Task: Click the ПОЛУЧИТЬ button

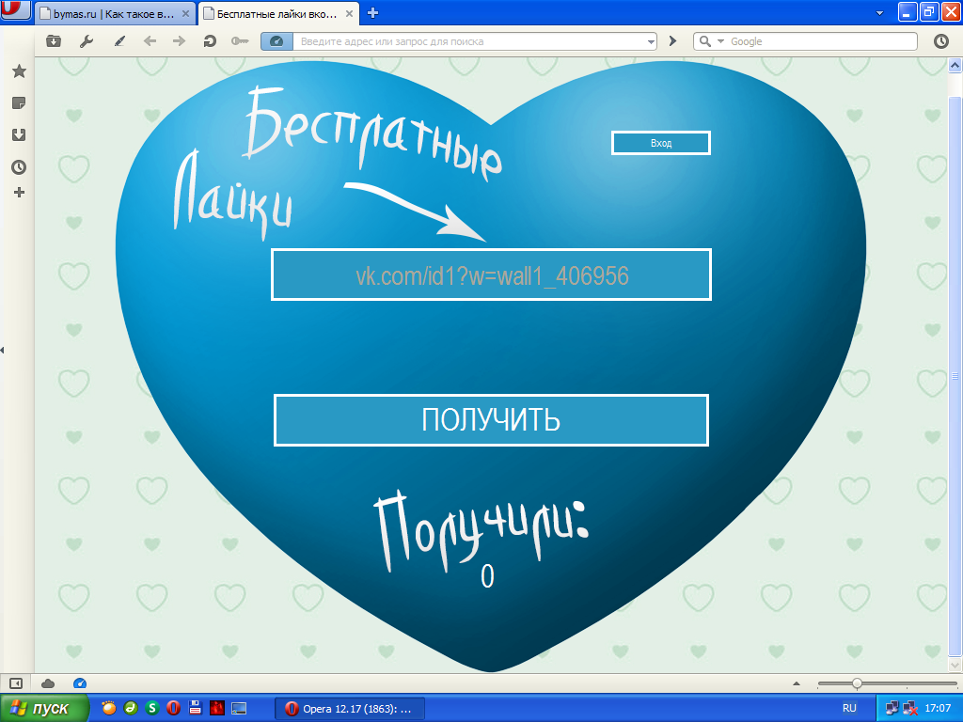Action: pos(491,420)
